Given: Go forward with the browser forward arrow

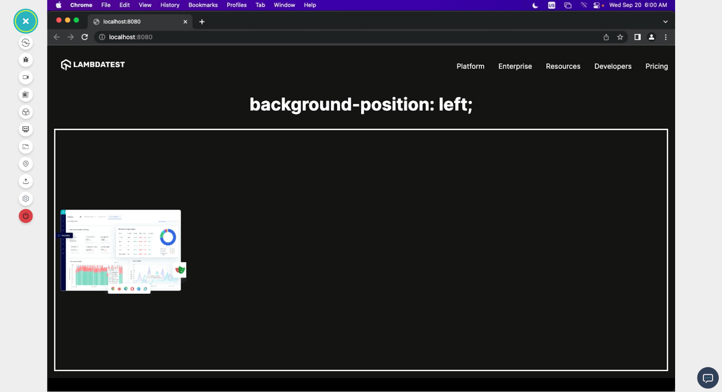Looking at the screenshot, I should click(70, 37).
